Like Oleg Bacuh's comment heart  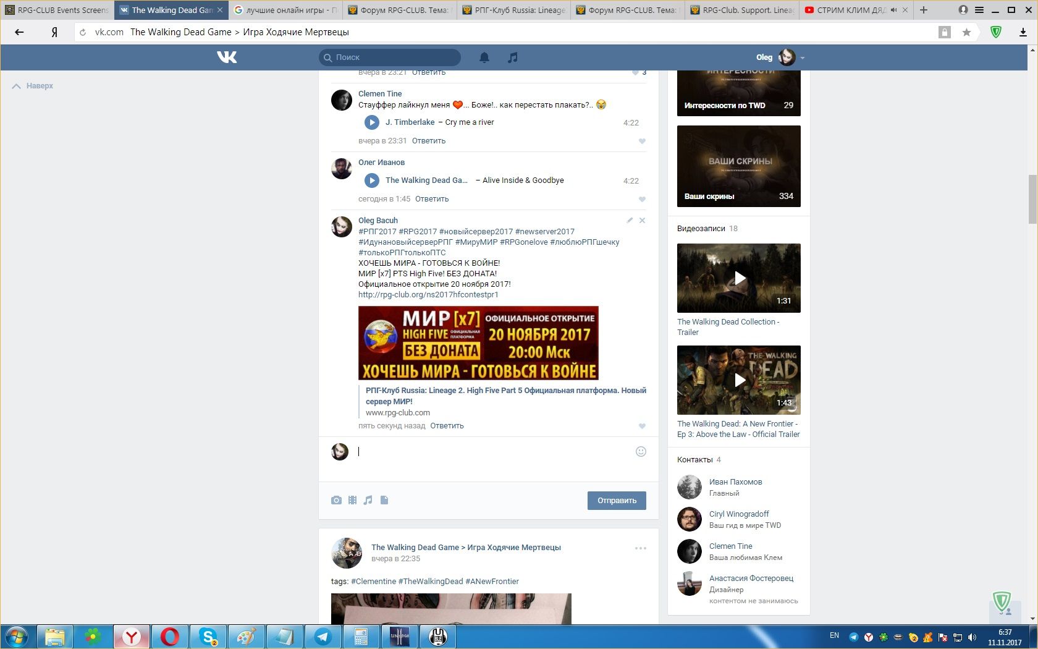point(642,426)
